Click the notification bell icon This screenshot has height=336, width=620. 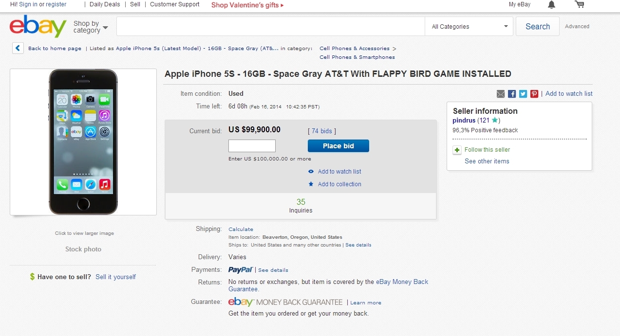[551, 5]
